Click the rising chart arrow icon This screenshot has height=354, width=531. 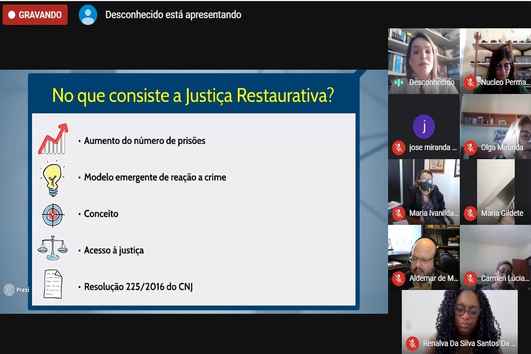pos(53,139)
